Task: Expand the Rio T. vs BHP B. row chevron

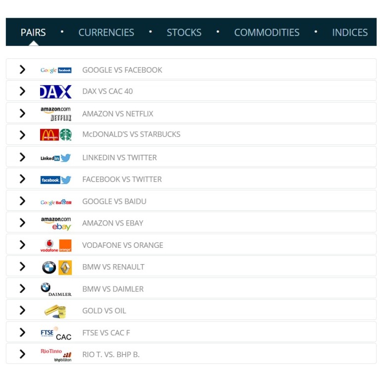Action: 22,355
